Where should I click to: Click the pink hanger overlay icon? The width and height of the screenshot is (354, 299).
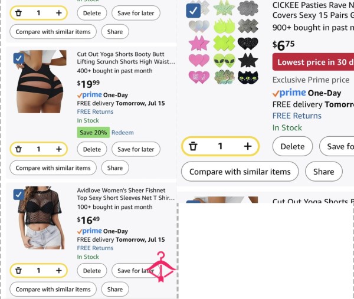click(162, 267)
